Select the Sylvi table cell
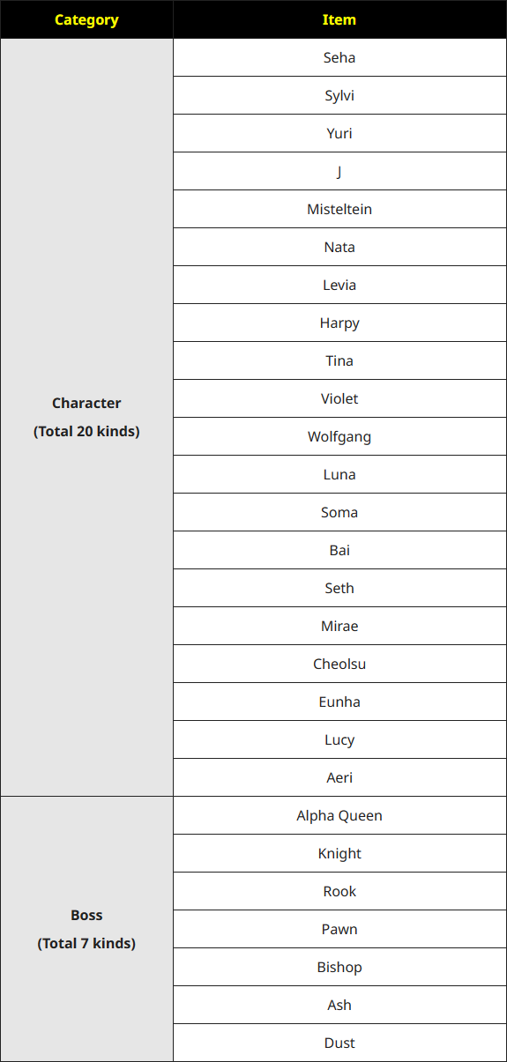The width and height of the screenshot is (507, 1062). point(339,95)
